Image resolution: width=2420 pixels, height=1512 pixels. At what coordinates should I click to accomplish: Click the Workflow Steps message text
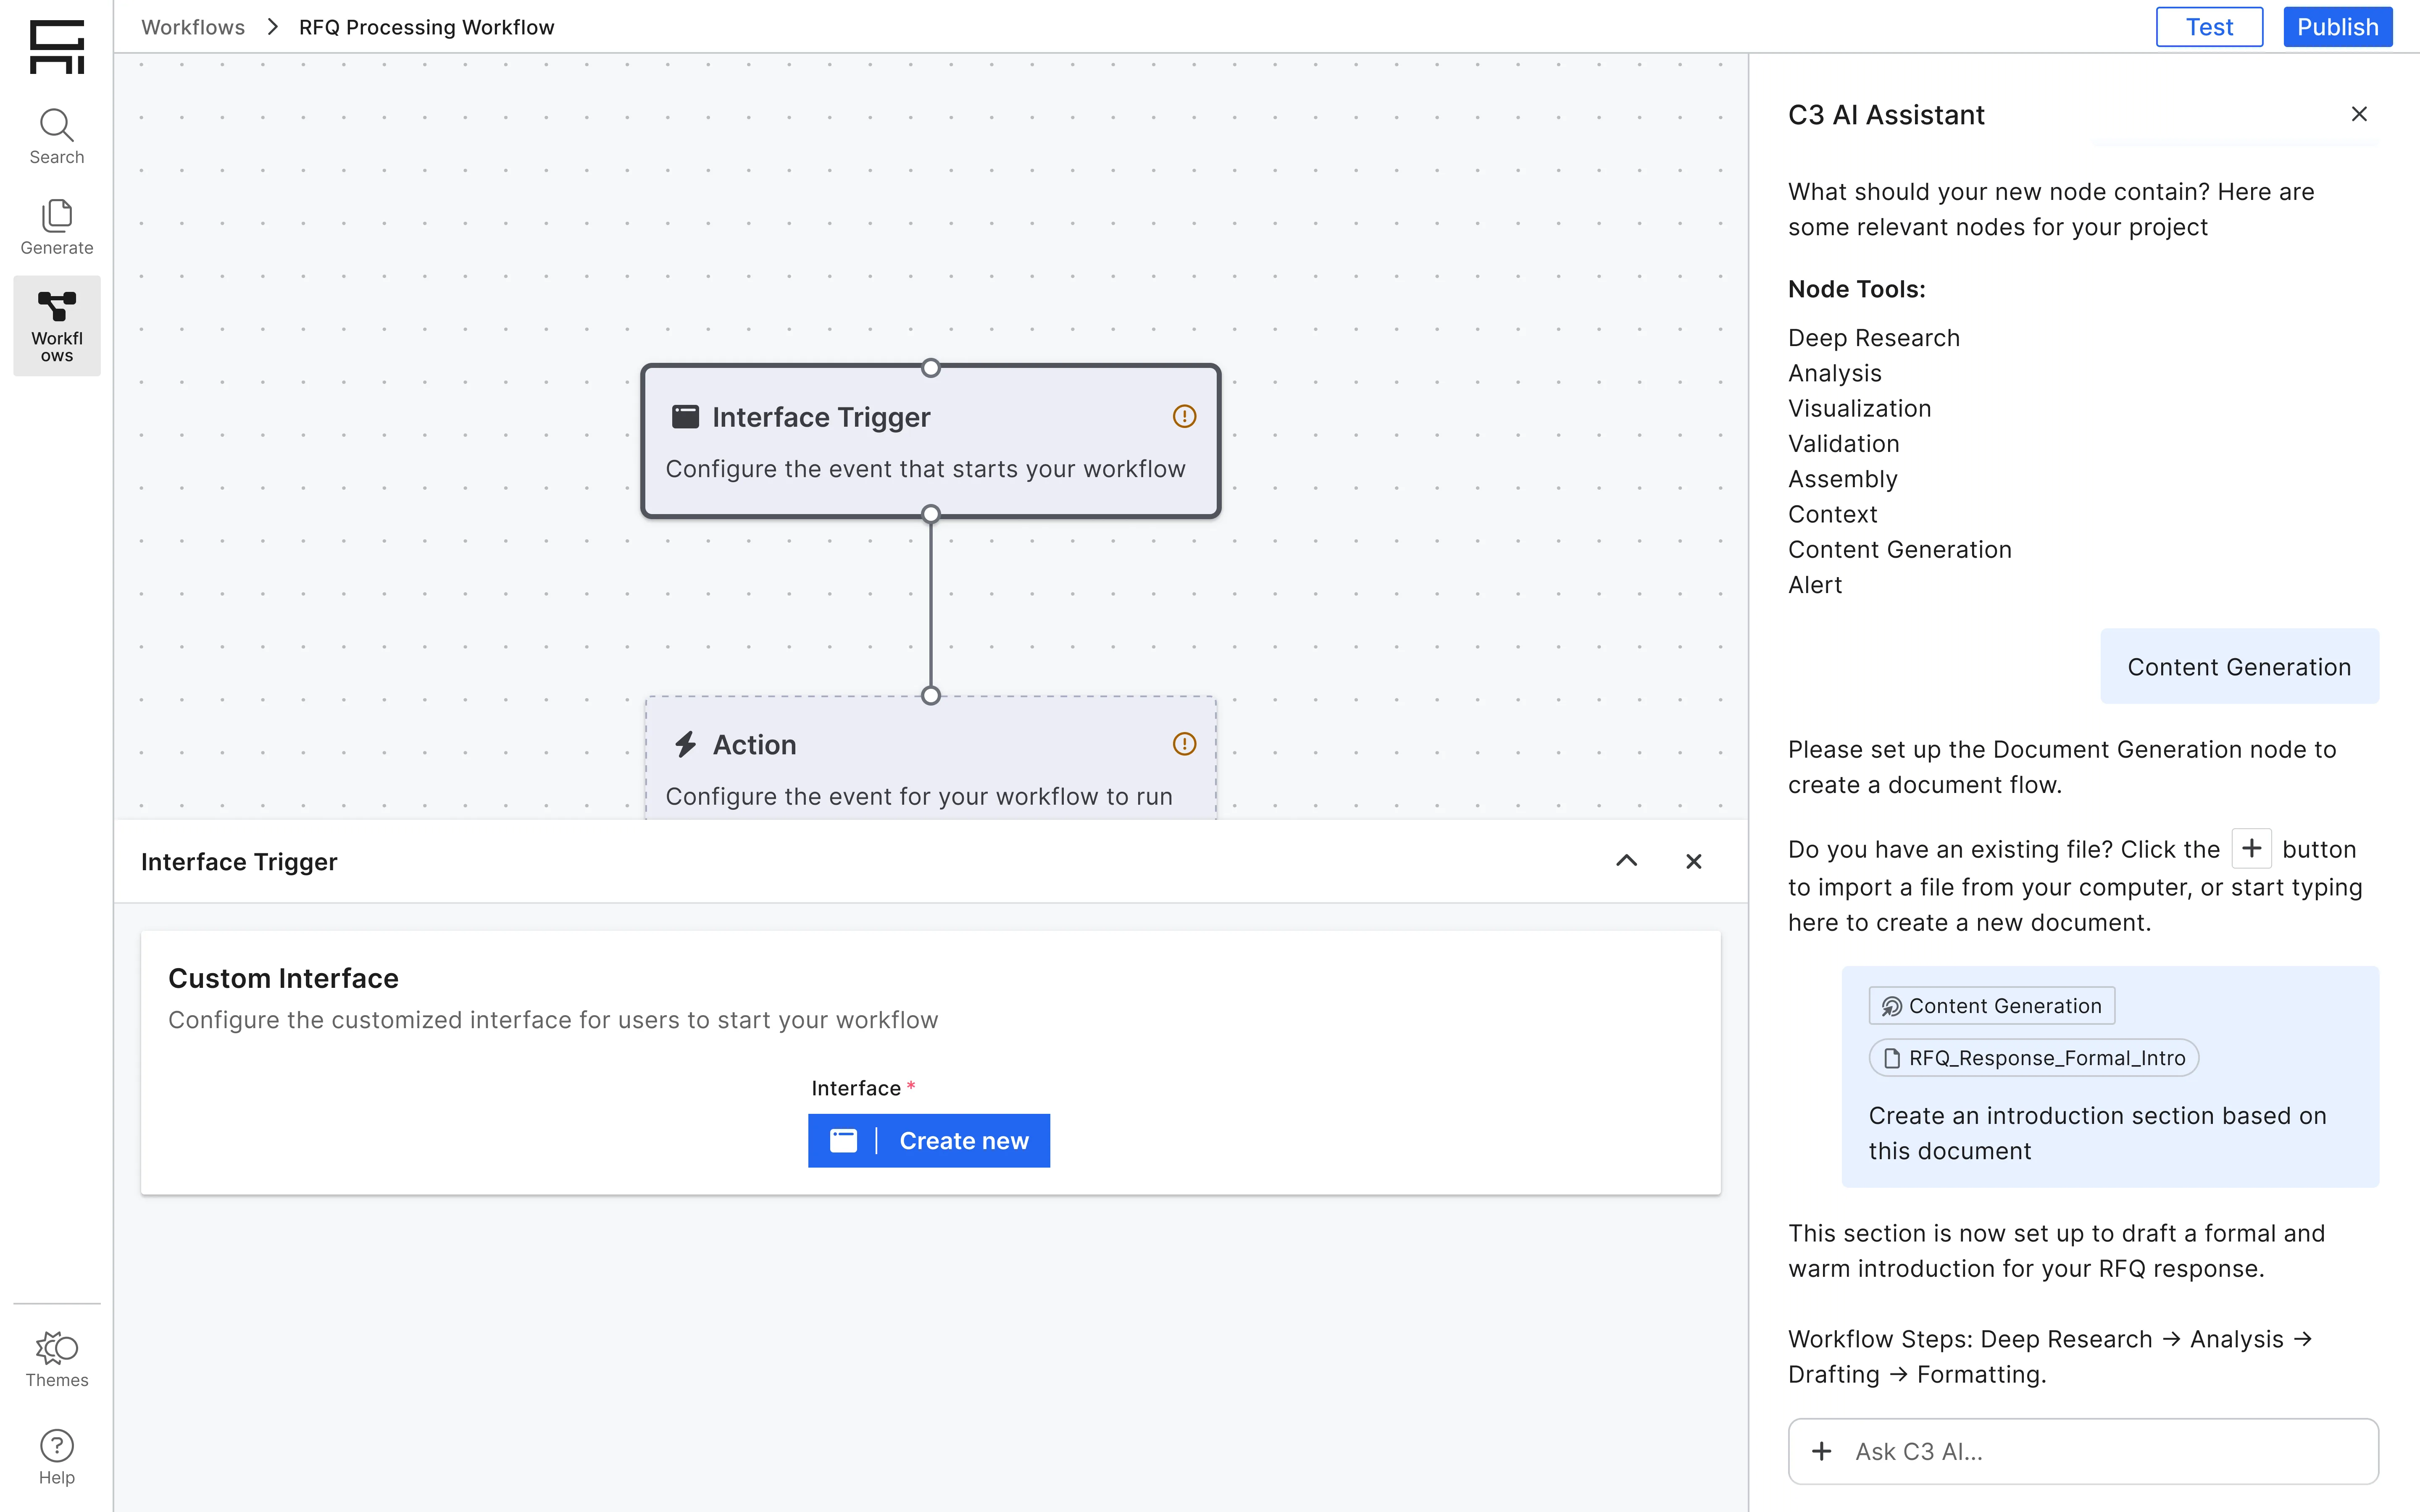[2050, 1356]
